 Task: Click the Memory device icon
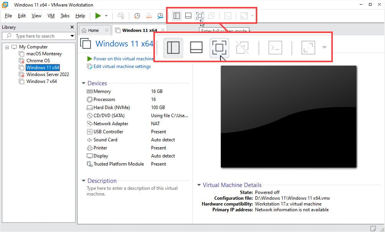coord(90,91)
